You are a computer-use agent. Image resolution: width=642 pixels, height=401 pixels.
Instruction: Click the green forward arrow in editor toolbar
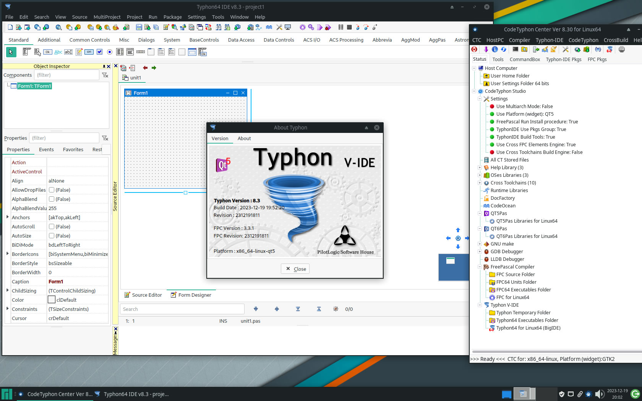click(154, 68)
